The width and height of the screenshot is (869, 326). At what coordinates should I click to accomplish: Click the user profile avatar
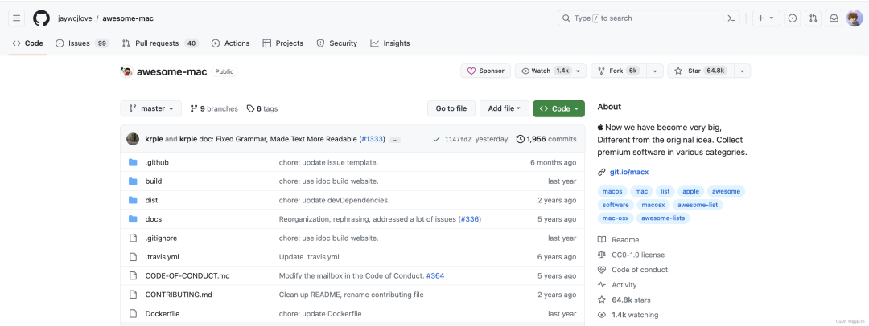click(x=855, y=18)
